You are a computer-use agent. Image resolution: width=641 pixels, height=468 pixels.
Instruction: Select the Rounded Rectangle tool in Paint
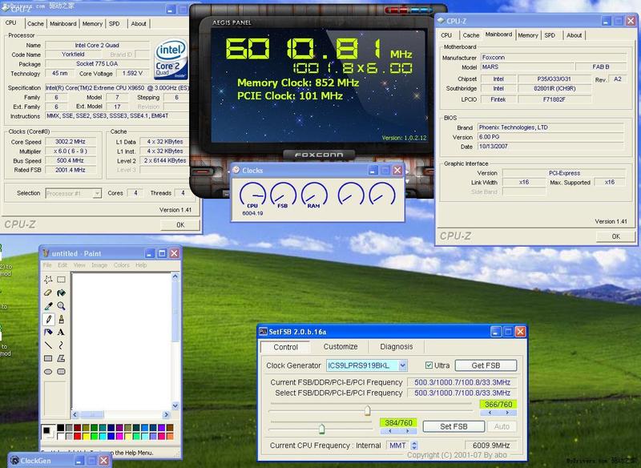pyautogui.click(x=62, y=372)
